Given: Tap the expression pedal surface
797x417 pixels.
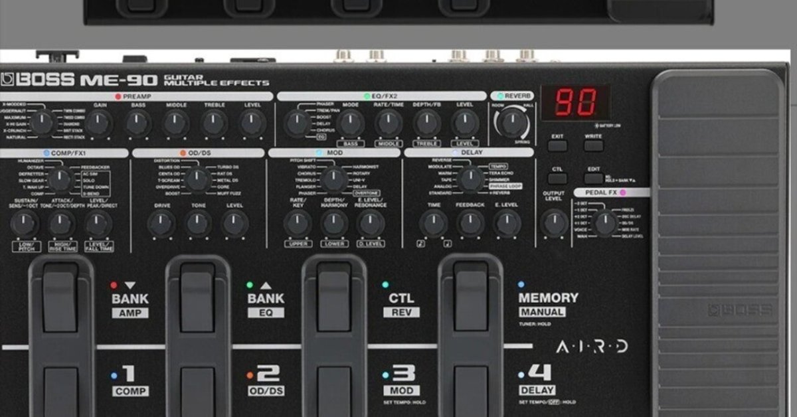Looking at the screenshot, I should (719, 242).
